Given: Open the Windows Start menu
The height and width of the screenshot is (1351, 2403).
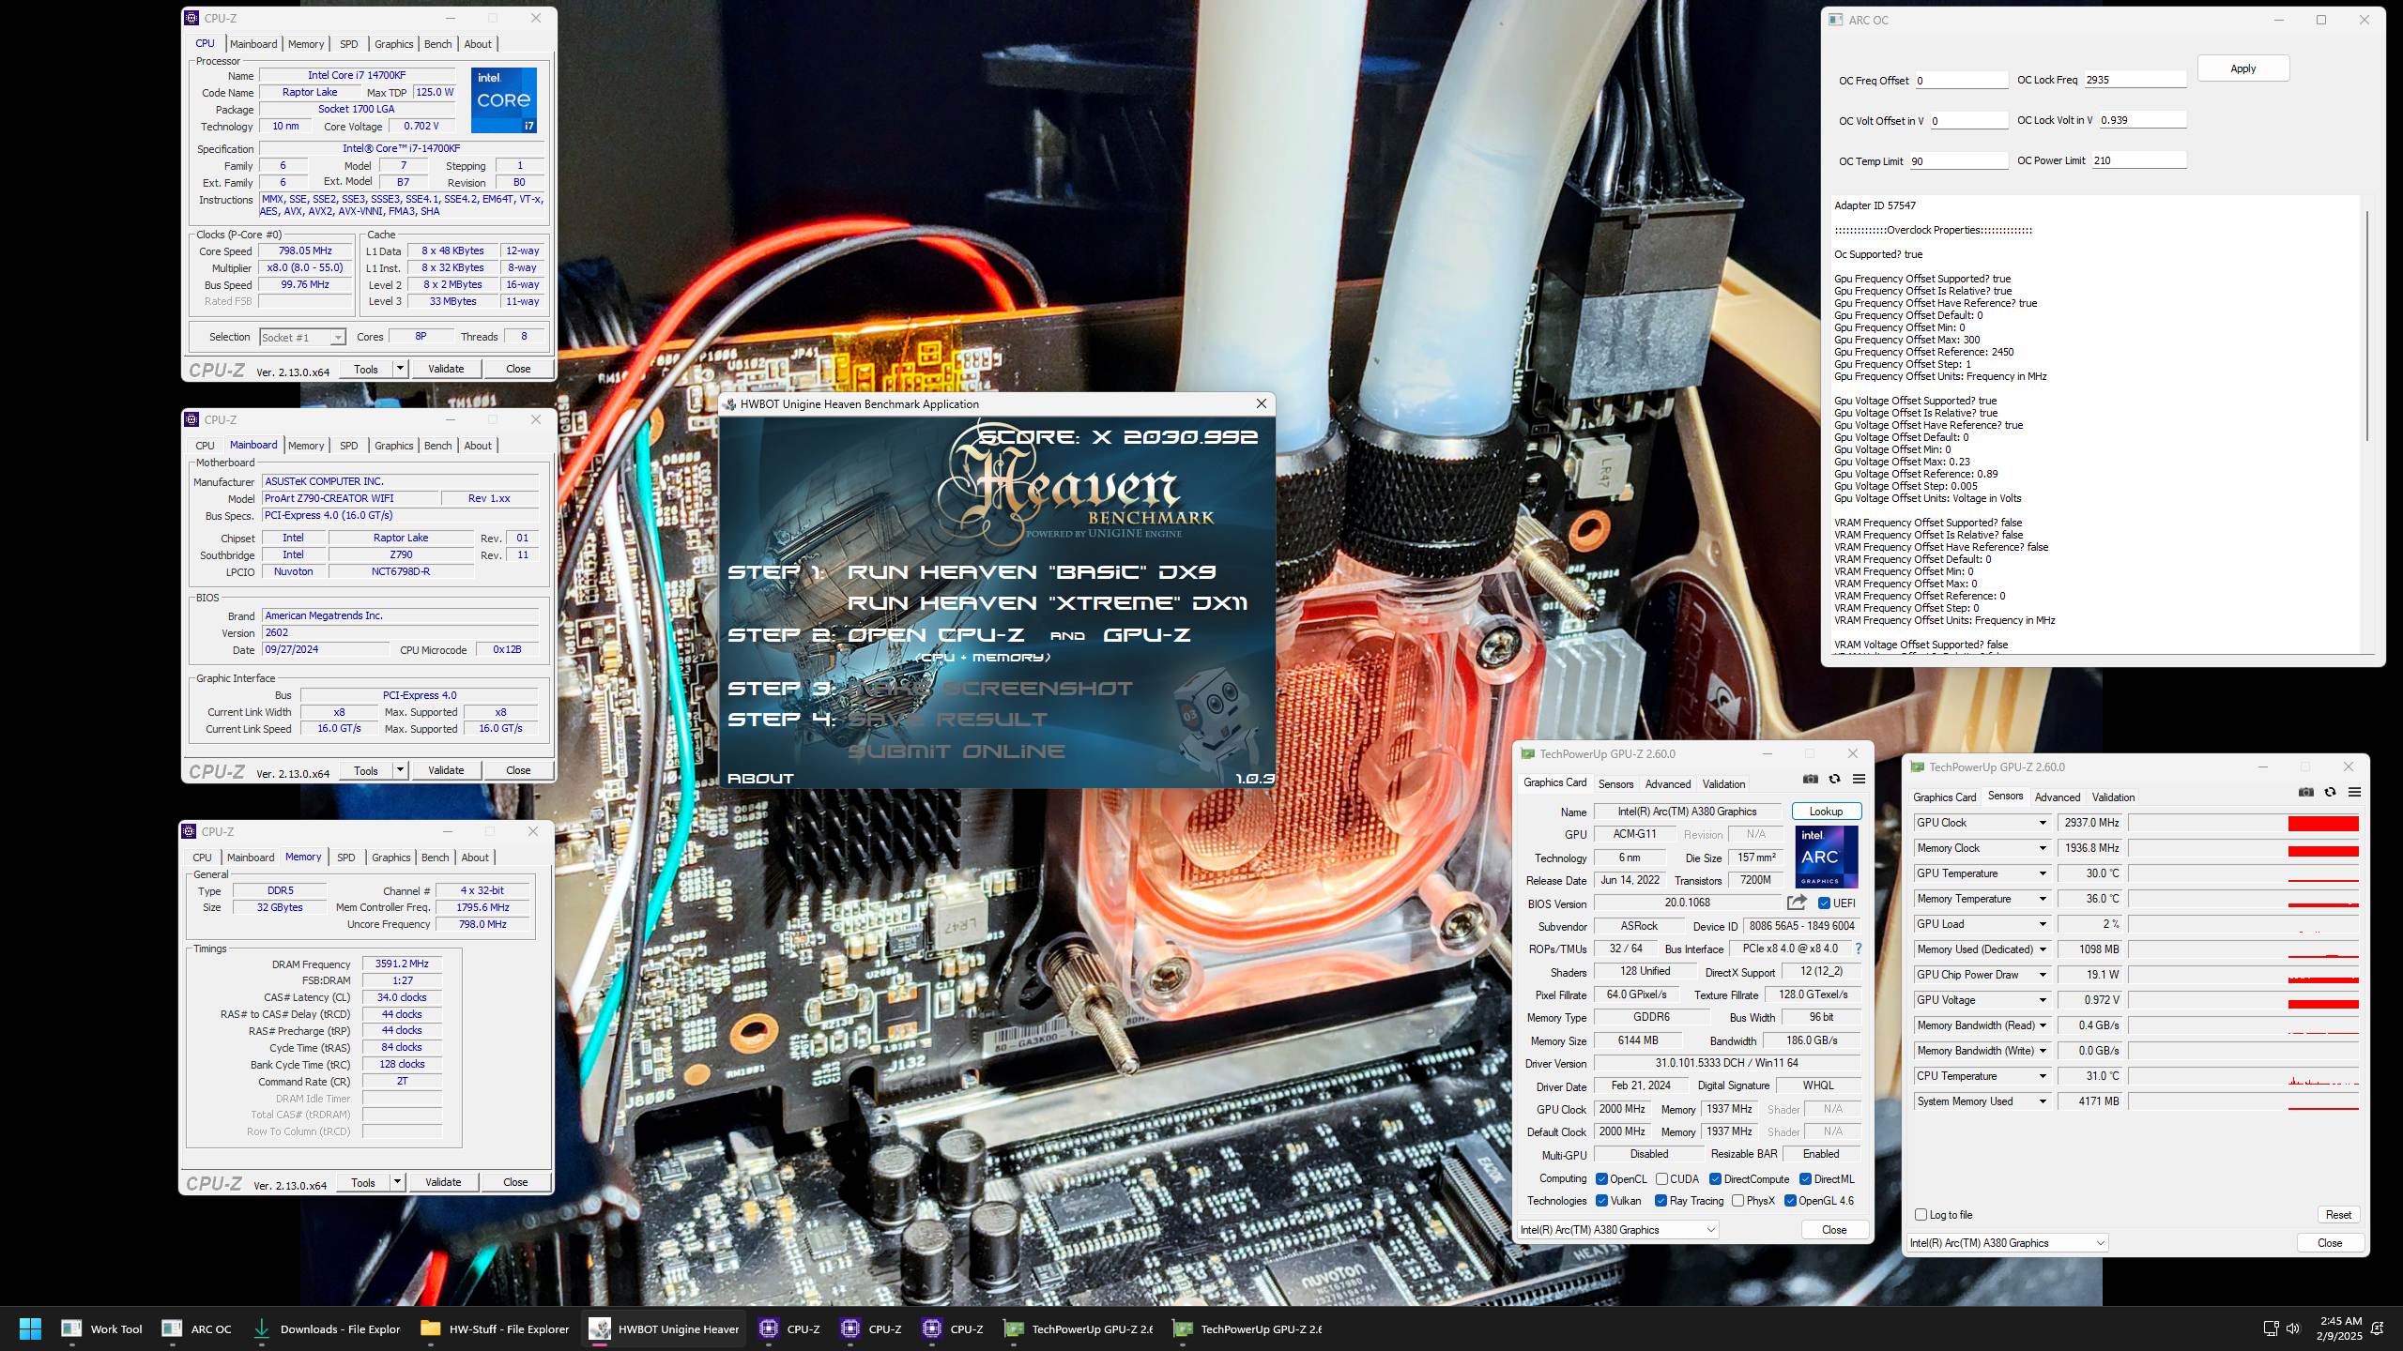Looking at the screenshot, I should (30, 1328).
